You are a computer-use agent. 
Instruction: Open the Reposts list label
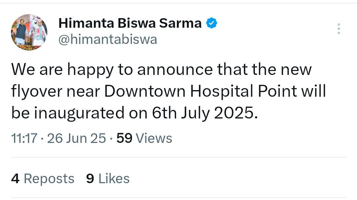click(49, 179)
